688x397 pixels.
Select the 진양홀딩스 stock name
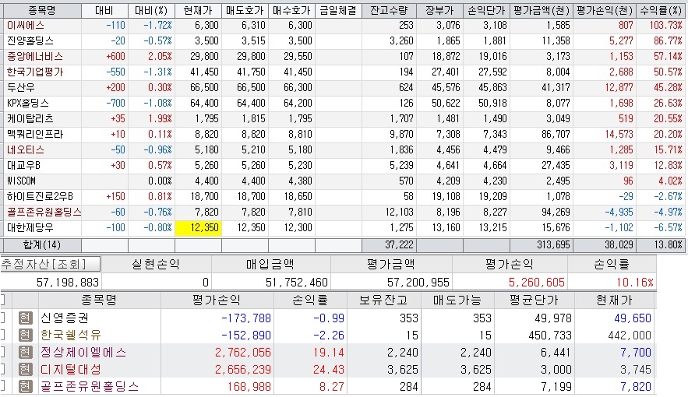(x=30, y=41)
